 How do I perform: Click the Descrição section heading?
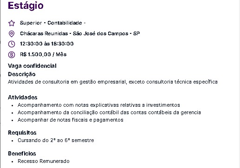(22, 74)
